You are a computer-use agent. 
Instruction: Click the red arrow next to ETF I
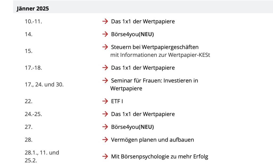[x=105, y=101]
